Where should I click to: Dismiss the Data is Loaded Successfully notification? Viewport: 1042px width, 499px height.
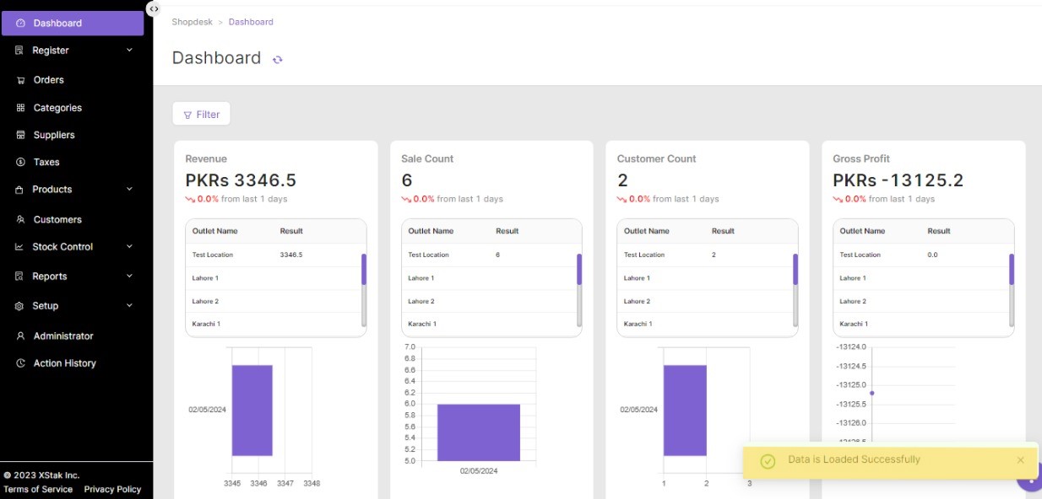click(x=1020, y=460)
